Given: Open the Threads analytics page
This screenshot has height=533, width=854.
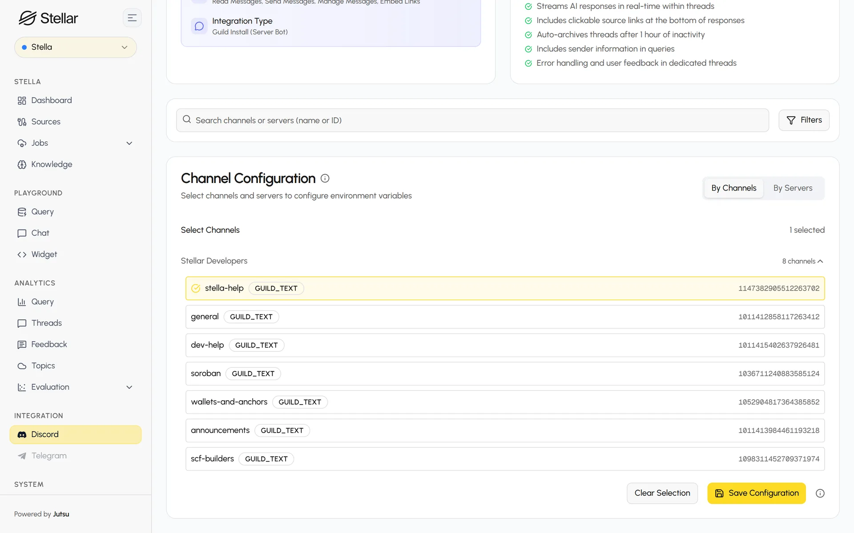Looking at the screenshot, I should click(x=76, y=323).
